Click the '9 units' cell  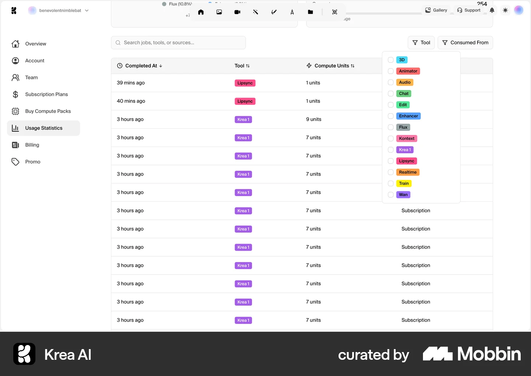[x=313, y=119]
